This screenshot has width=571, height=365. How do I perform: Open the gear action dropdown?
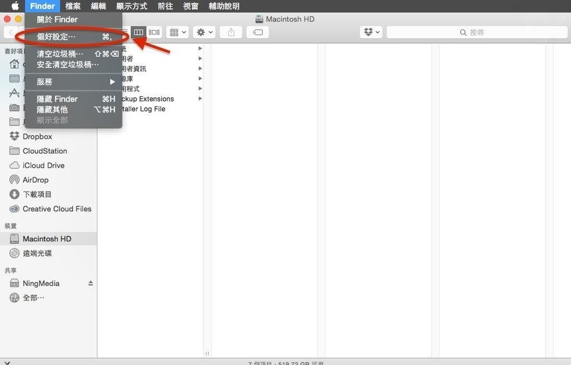coord(204,32)
